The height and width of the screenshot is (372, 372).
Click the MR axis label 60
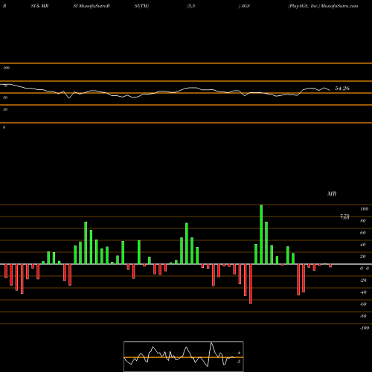click(363, 233)
